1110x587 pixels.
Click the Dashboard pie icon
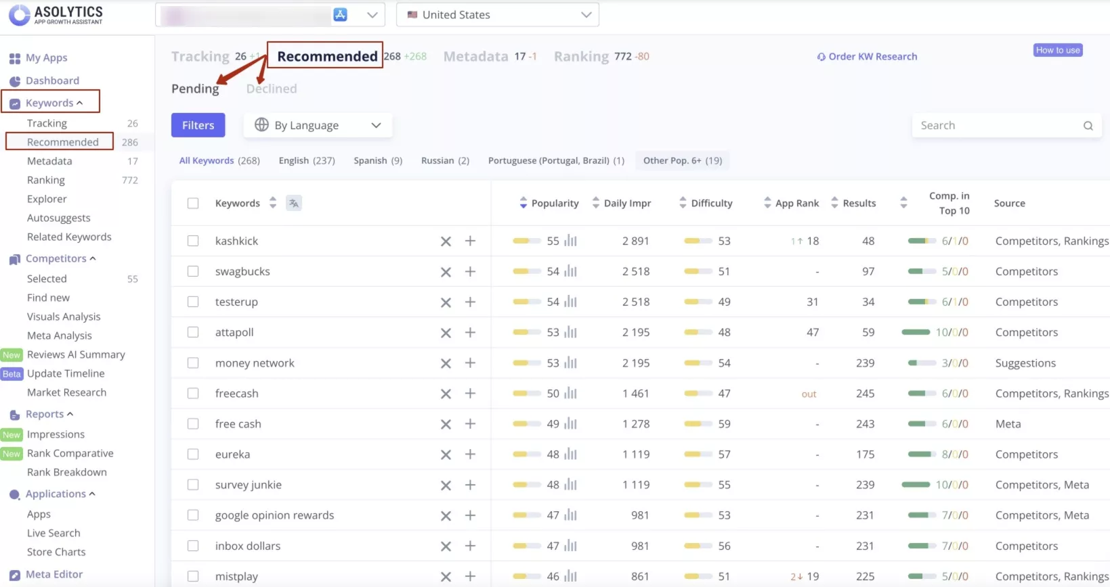[14, 81]
